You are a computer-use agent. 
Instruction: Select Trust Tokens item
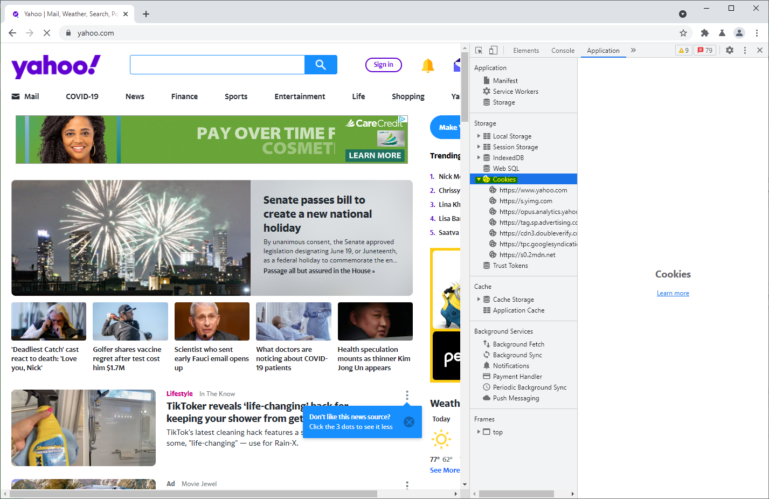pos(510,265)
